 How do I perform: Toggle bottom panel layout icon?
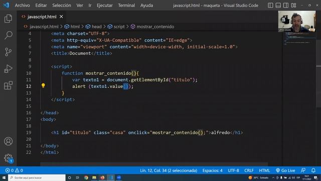278,6
